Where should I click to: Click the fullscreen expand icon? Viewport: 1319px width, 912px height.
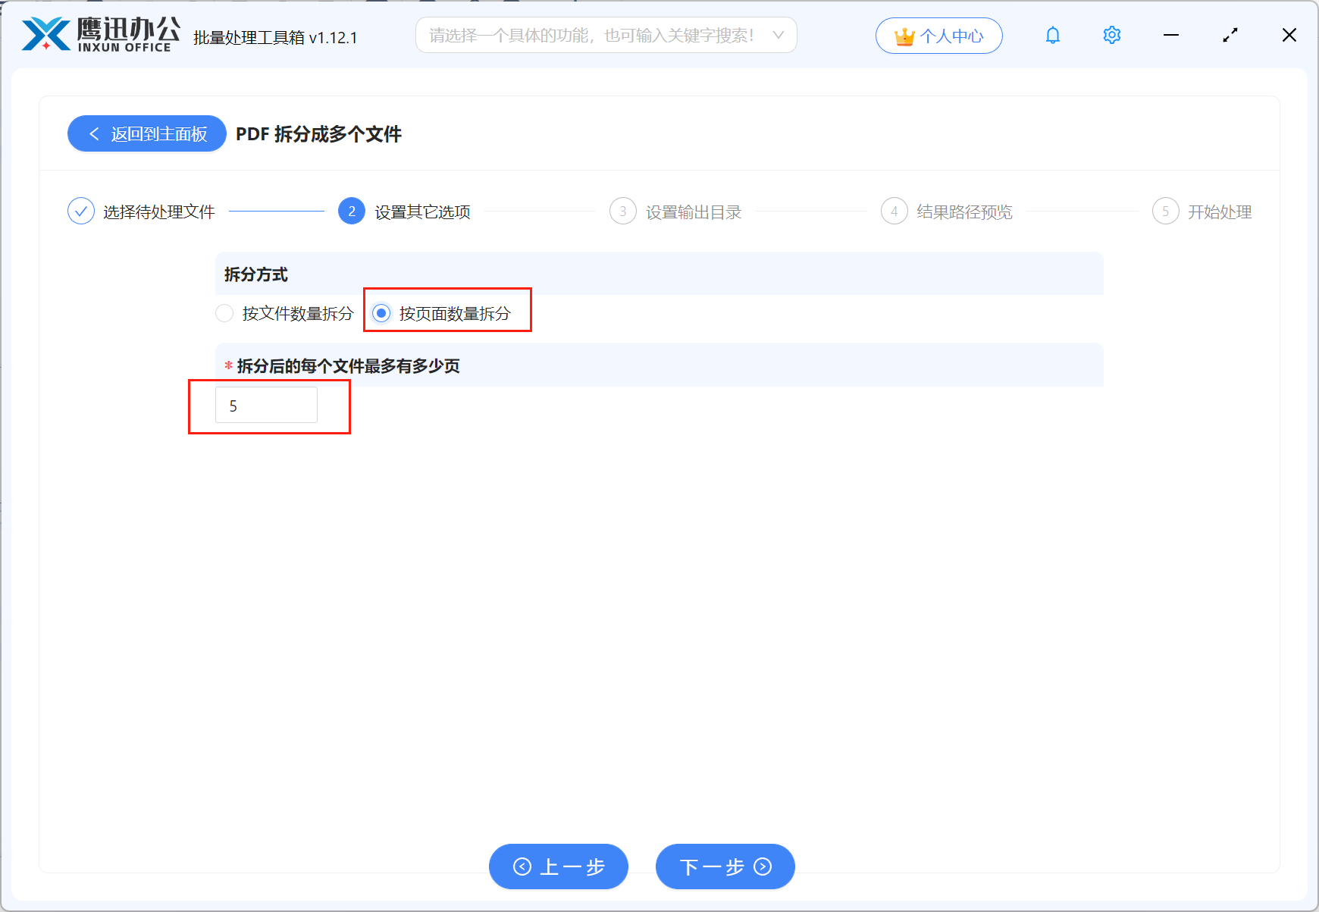pos(1230,35)
